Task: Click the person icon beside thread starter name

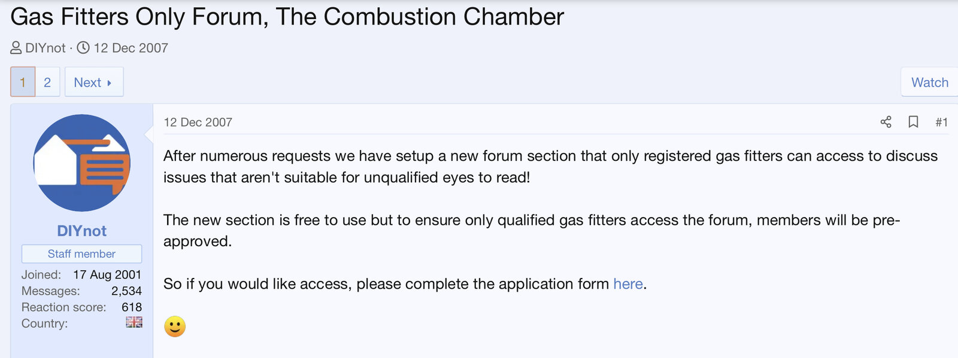Action: (x=16, y=48)
